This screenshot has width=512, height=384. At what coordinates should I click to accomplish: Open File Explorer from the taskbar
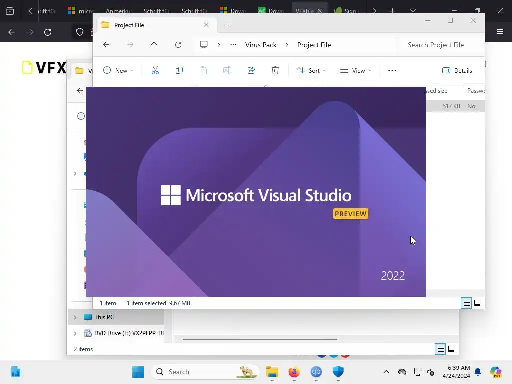click(272, 372)
